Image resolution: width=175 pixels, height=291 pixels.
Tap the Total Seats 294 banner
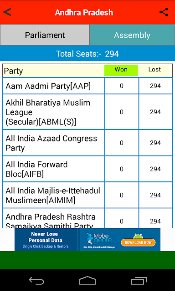click(x=87, y=54)
